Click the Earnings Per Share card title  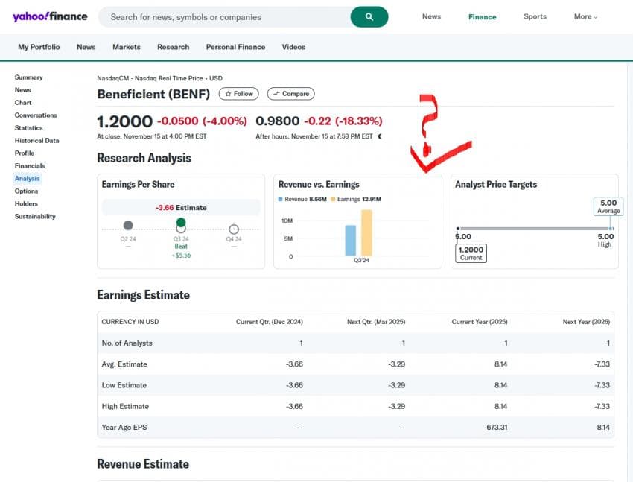[x=138, y=185]
